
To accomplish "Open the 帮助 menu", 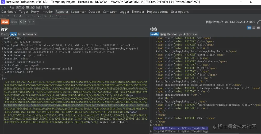I will coord(46,7).
